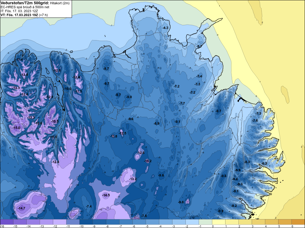
Task: Click the -8.3 temperature label
Action: coord(247,162)
